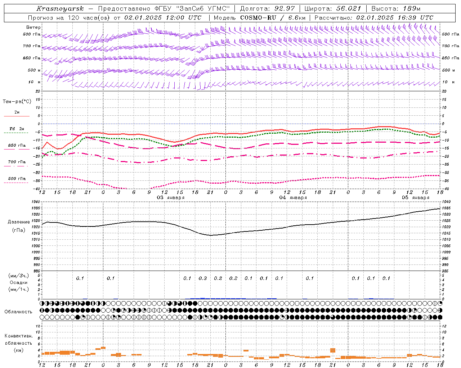Click the '04 января' date label
The width and height of the screenshot is (461, 368).
(293, 197)
